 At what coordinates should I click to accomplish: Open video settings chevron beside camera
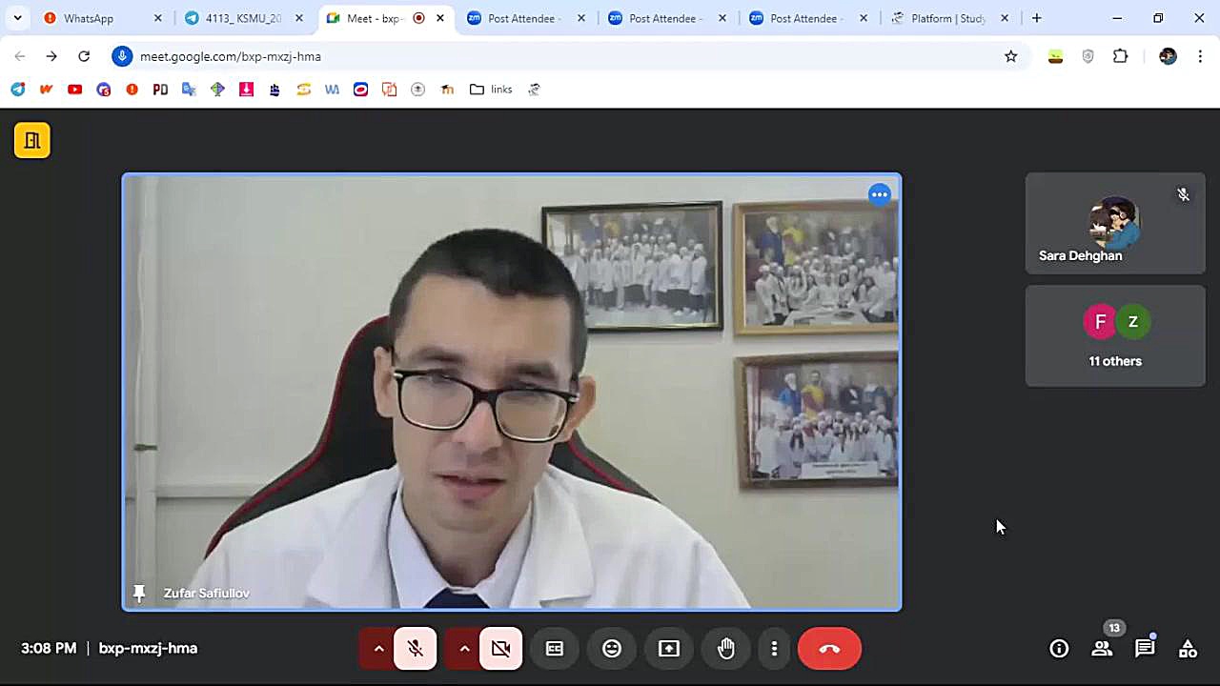(x=464, y=649)
